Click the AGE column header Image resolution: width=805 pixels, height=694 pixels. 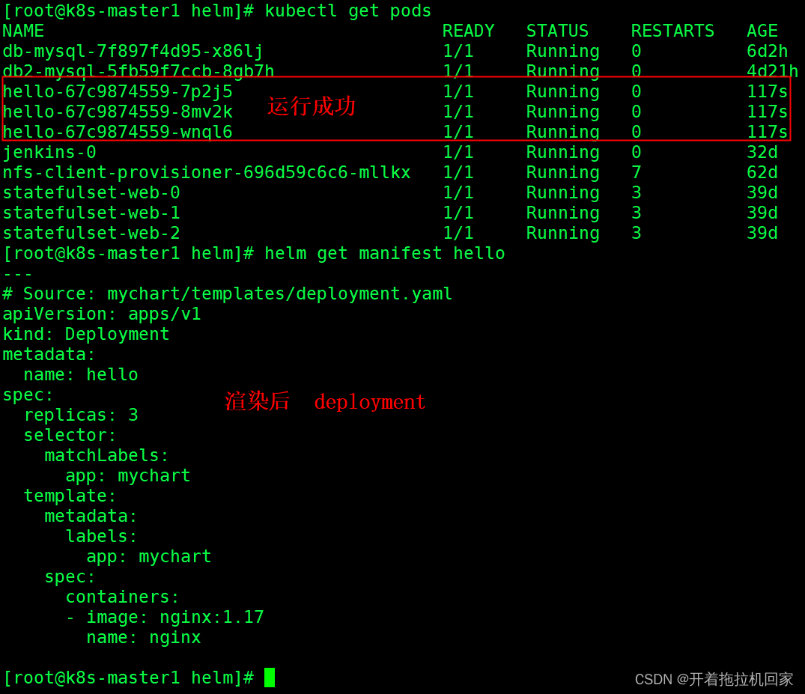tap(762, 31)
